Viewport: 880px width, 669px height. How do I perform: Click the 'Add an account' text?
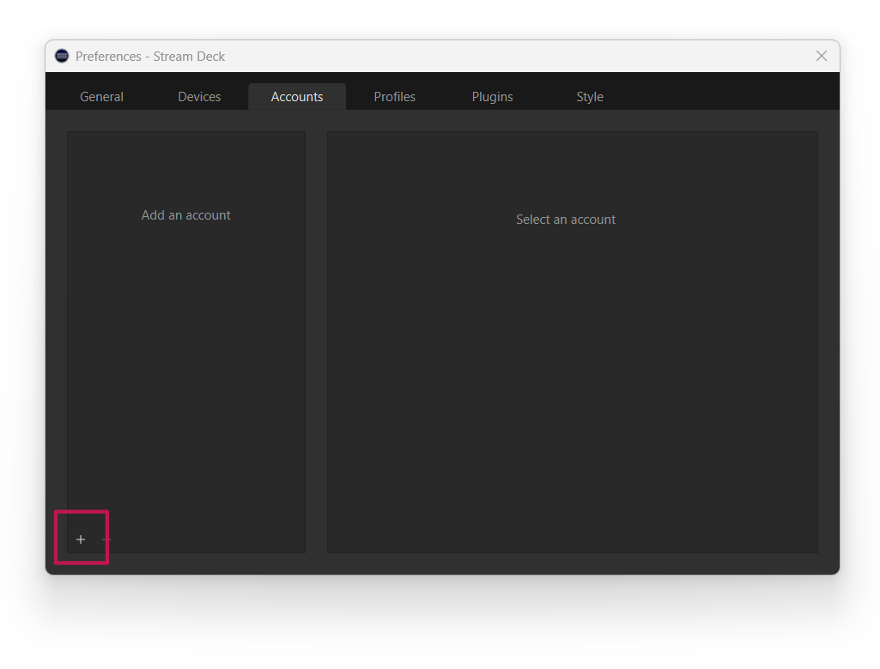click(x=185, y=215)
